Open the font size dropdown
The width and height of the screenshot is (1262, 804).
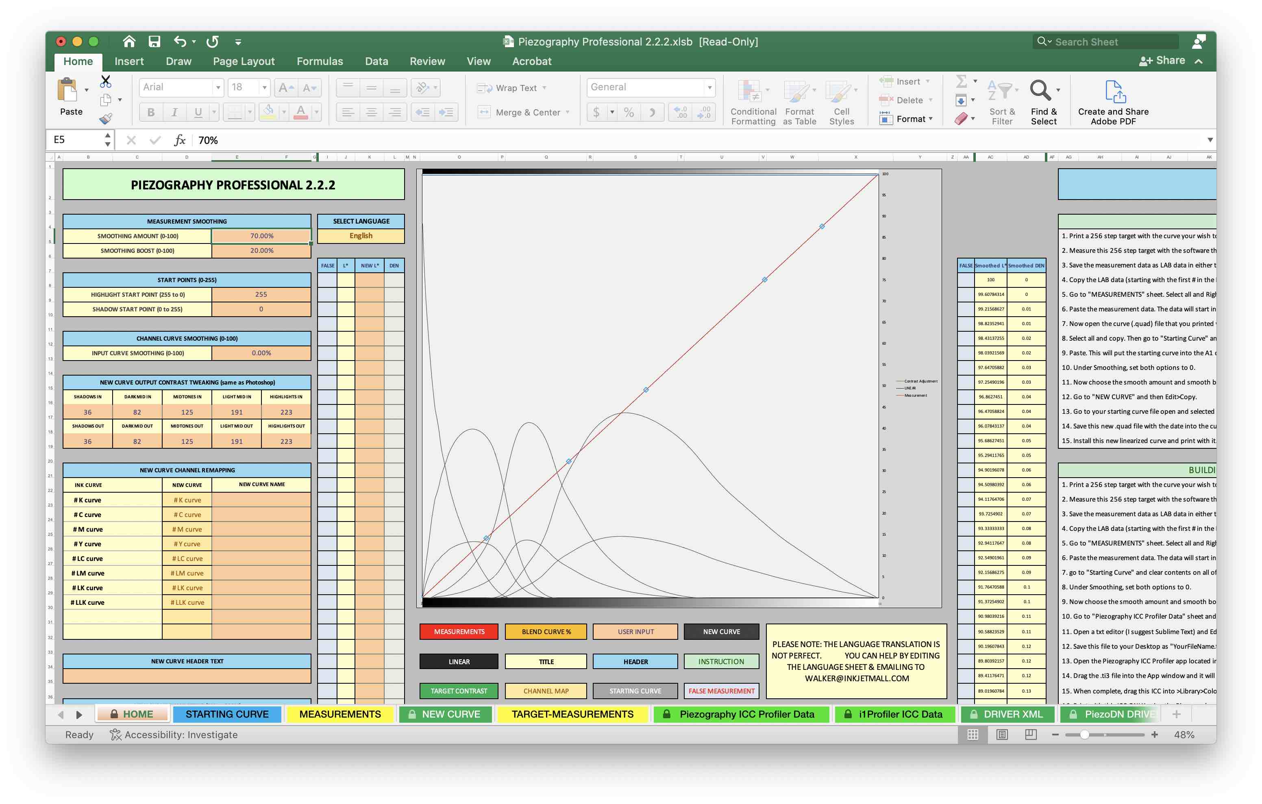(265, 87)
